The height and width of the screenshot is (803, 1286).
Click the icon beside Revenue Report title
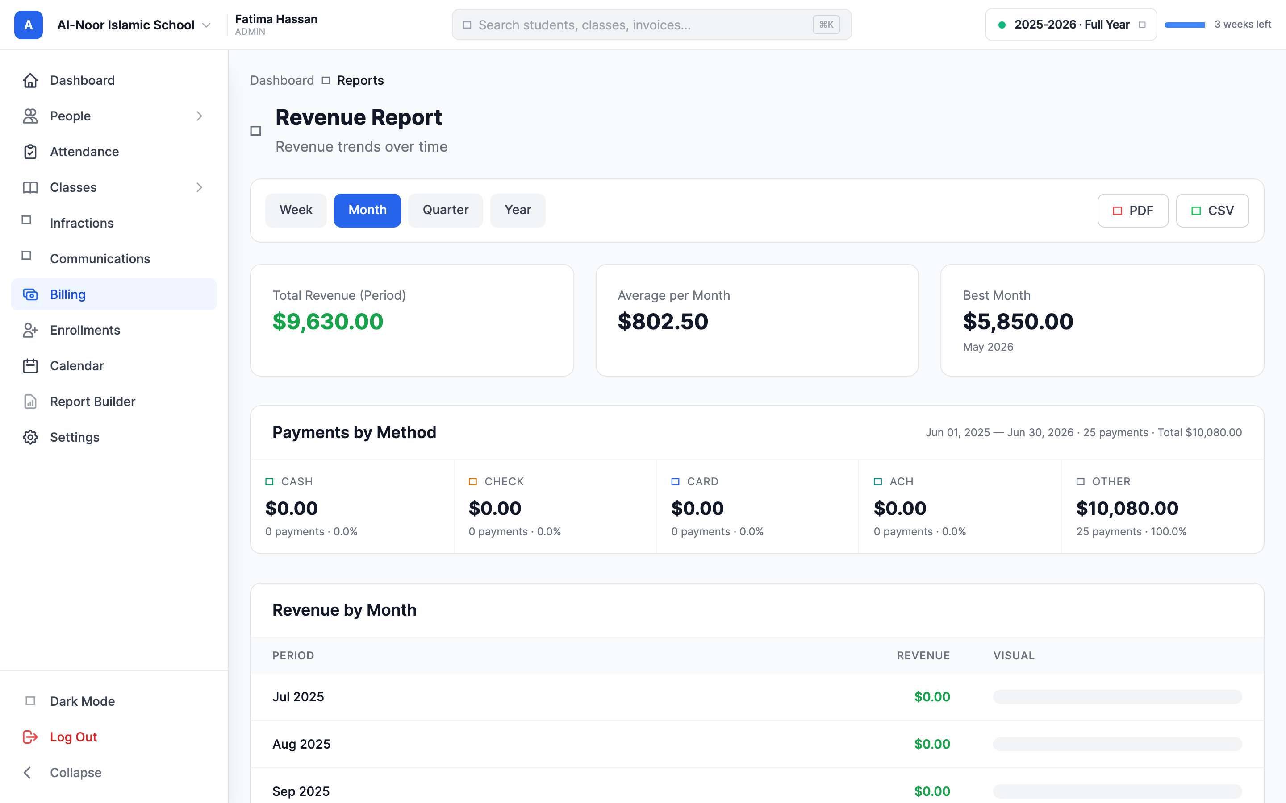click(255, 131)
